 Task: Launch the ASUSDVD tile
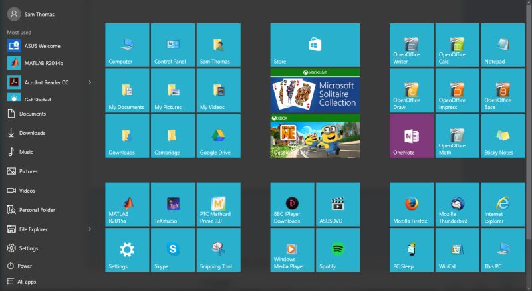tap(338, 204)
